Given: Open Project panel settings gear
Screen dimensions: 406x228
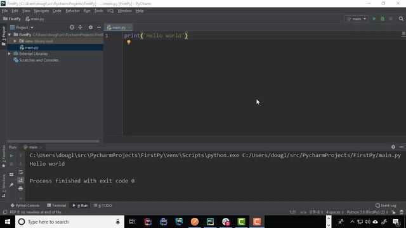Looking at the screenshot, I should point(91,27).
